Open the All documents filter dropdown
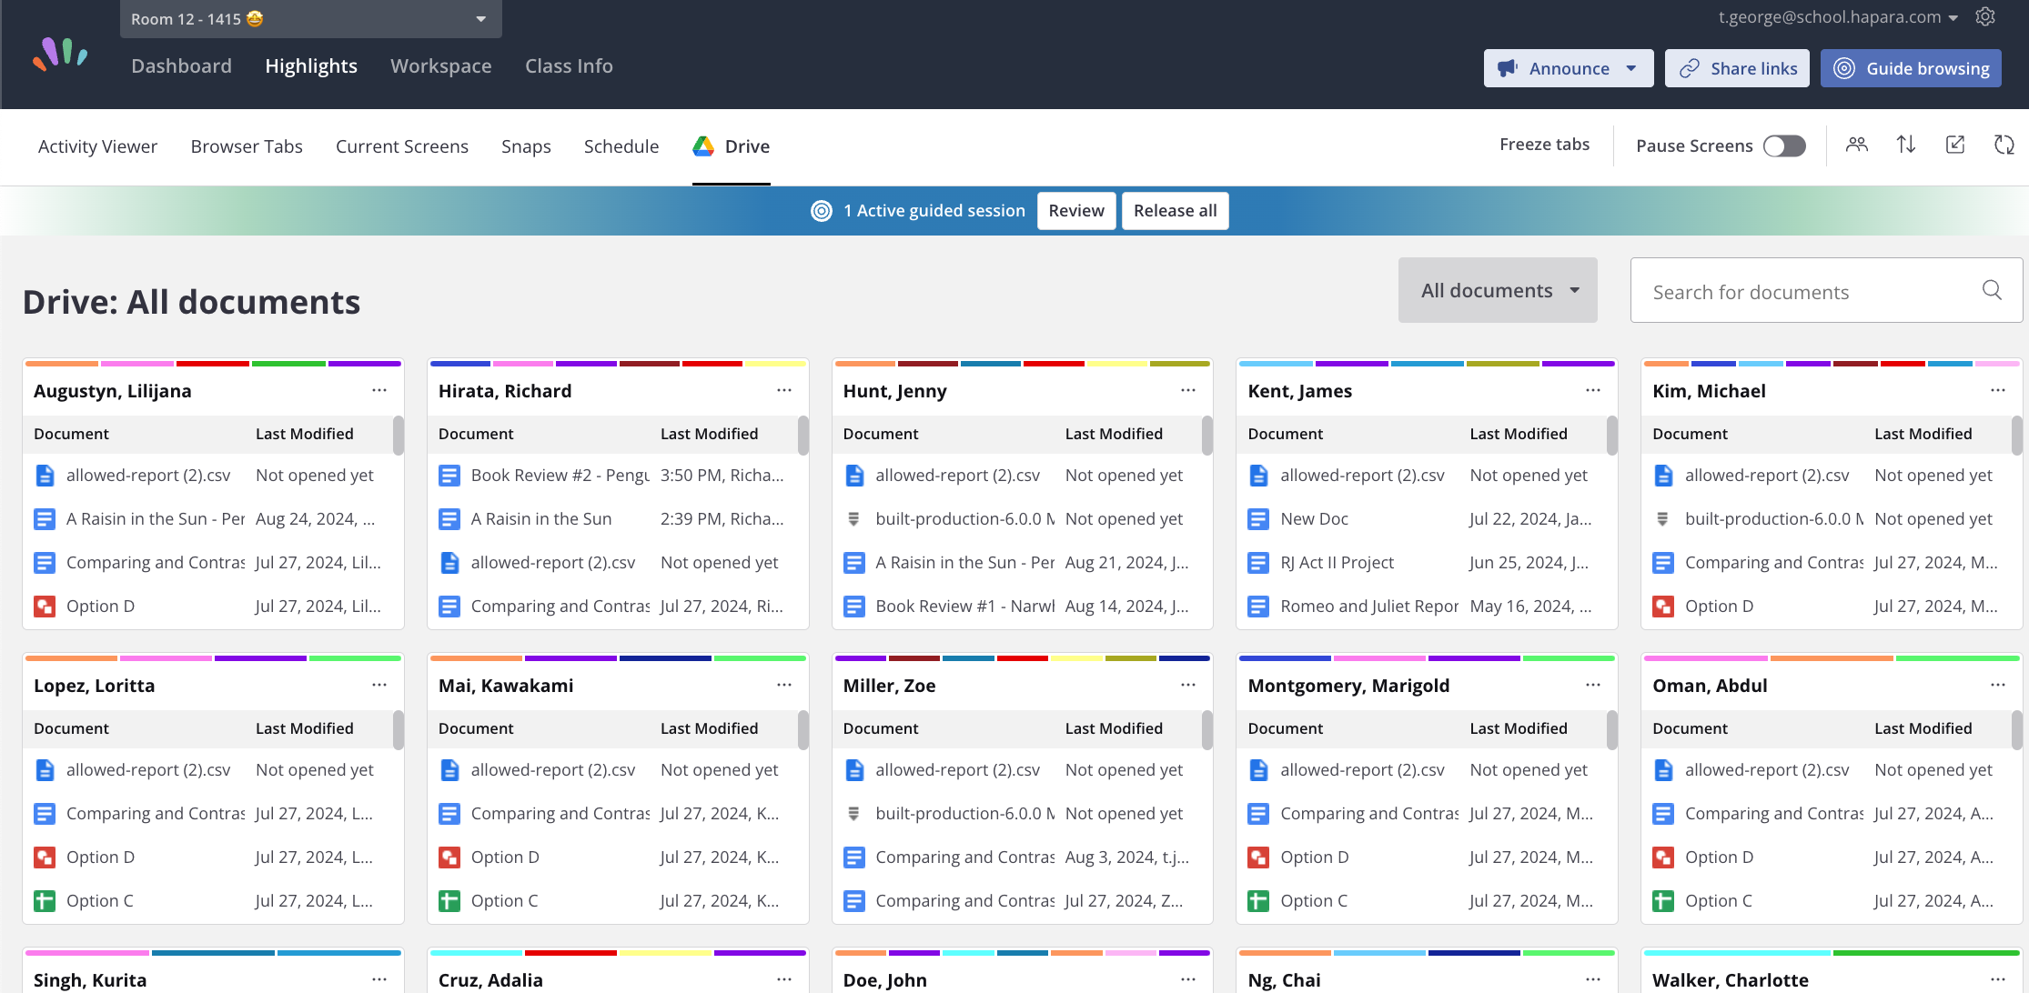2029x993 pixels. (1498, 290)
